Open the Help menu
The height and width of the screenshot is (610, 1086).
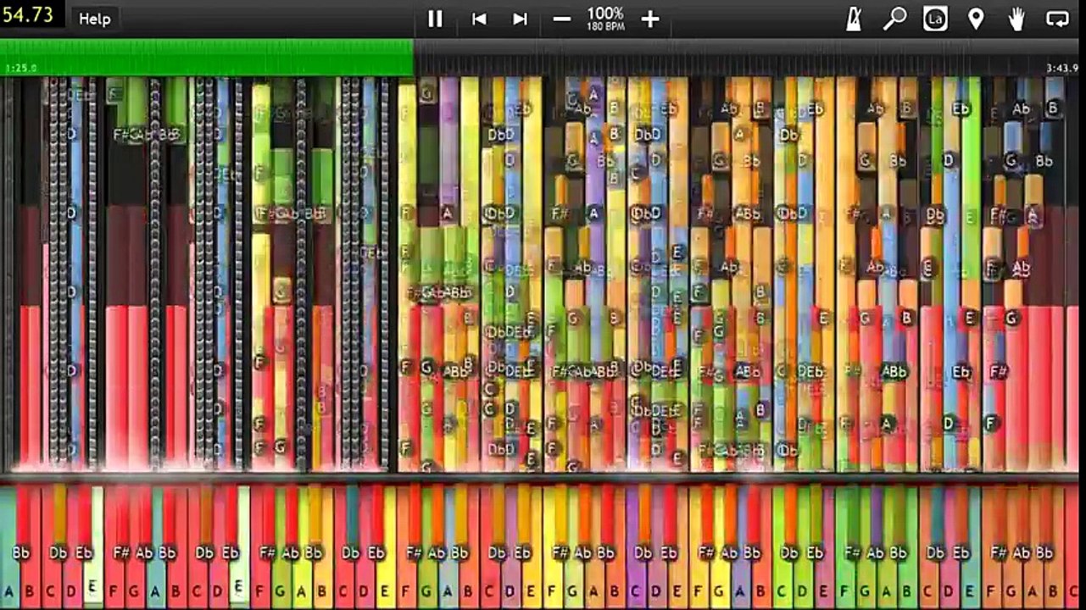95,19
